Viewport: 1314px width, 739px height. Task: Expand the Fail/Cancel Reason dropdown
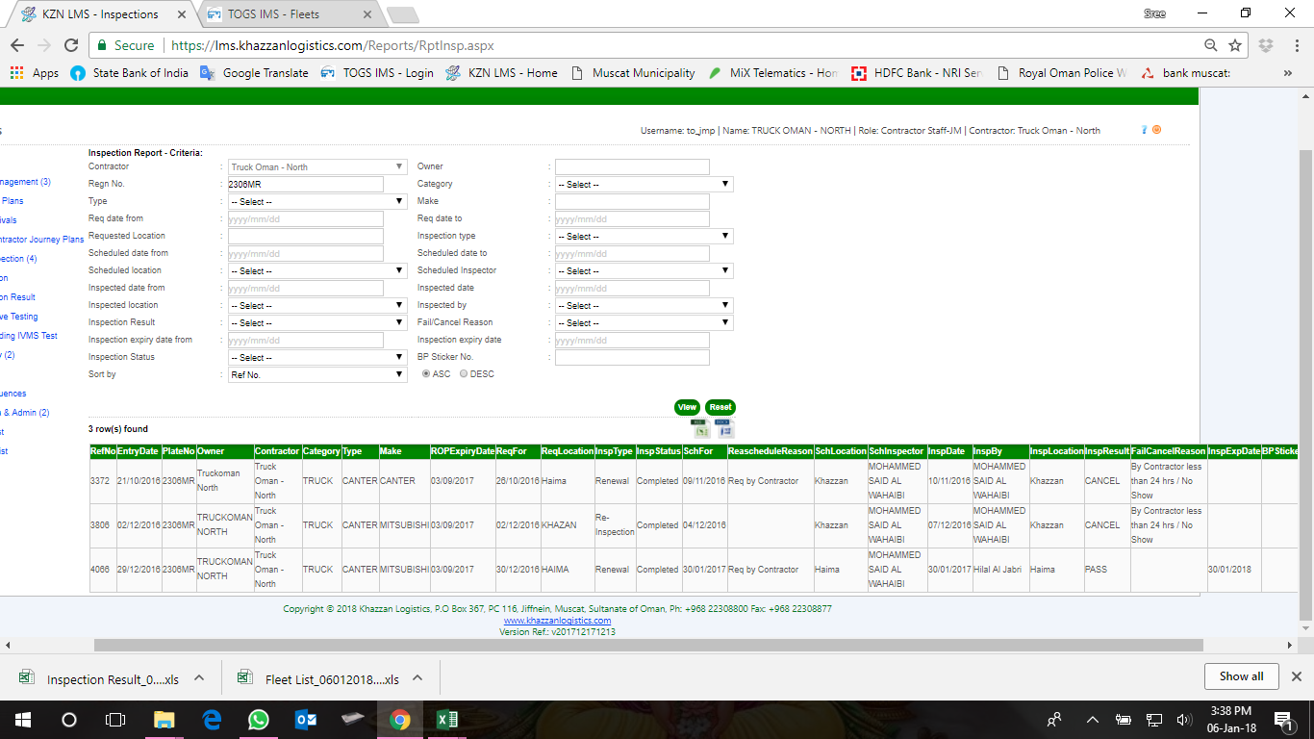tap(644, 323)
